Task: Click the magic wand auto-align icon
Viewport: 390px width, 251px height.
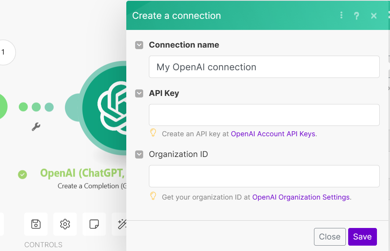Action: point(122,224)
